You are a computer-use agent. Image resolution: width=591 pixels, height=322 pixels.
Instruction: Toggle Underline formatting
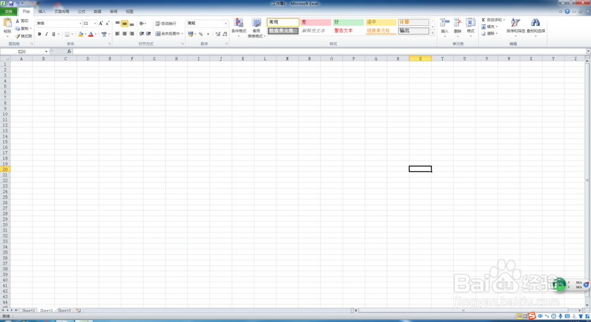[54, 34]
